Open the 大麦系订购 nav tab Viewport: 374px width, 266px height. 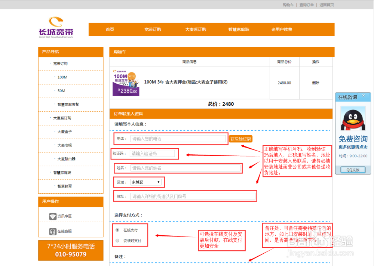click(196, 29)
